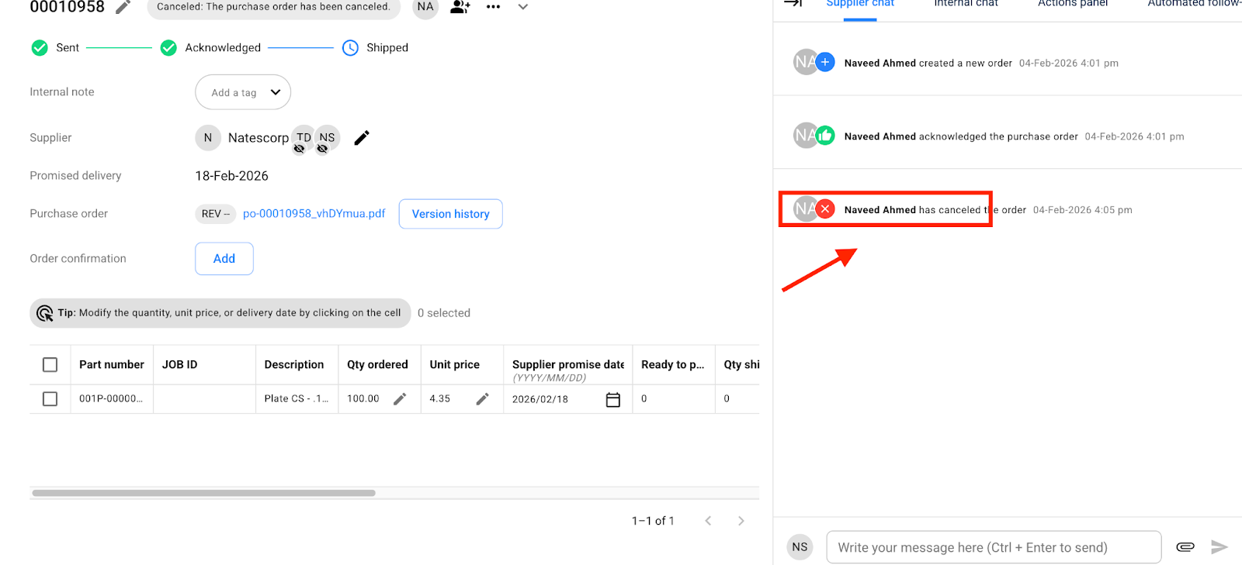This screenshot has height=565, width=1242.
Task: Click the horizontal table scrollbar
Action: [x=203, y=493]
